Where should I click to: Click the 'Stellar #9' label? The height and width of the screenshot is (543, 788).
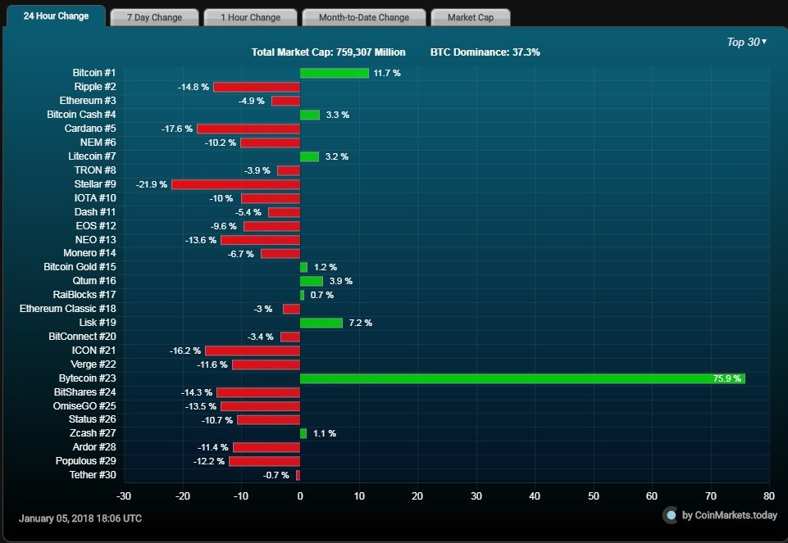[x=95, y=184]
